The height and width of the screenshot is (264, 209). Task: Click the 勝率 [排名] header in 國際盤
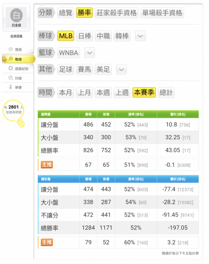(136, 114)
